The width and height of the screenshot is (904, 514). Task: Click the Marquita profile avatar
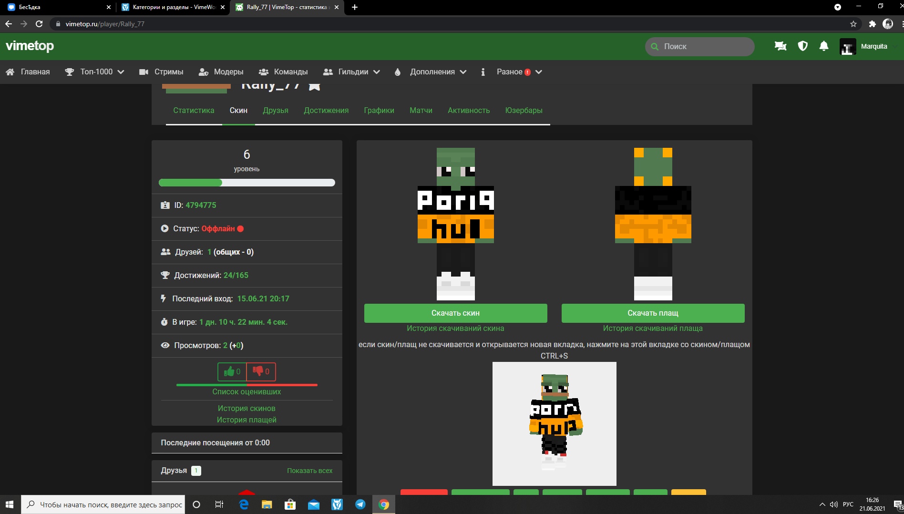[847, 47]
